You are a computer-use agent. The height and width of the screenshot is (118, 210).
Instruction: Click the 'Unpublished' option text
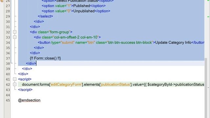tap(84, 11)
